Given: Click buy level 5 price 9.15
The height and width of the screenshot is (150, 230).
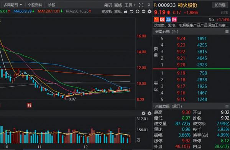Looking at the screenshot, I should [181, 99].
